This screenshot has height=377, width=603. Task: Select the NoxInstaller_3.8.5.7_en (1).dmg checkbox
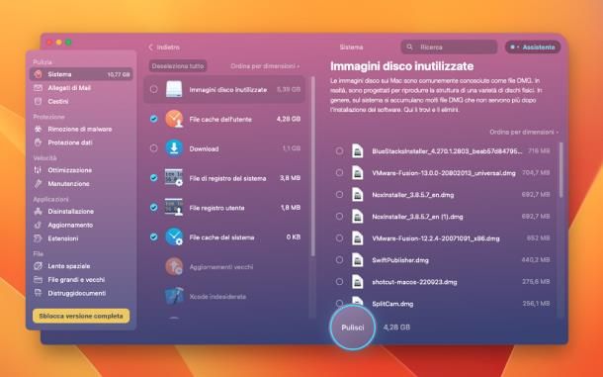coord(339,217)
